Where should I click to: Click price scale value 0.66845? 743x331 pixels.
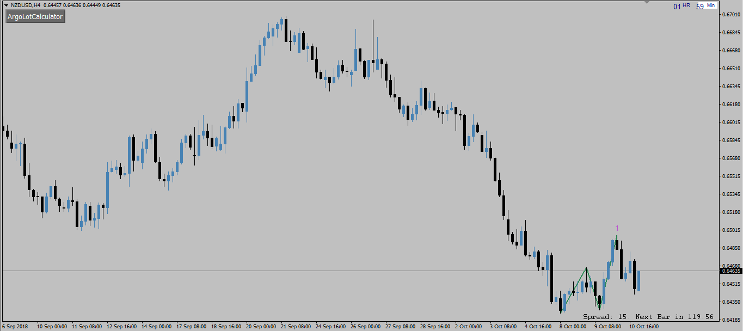click(731, 33)
